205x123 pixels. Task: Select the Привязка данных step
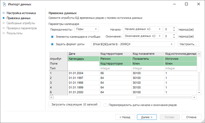tap(18, 18)
